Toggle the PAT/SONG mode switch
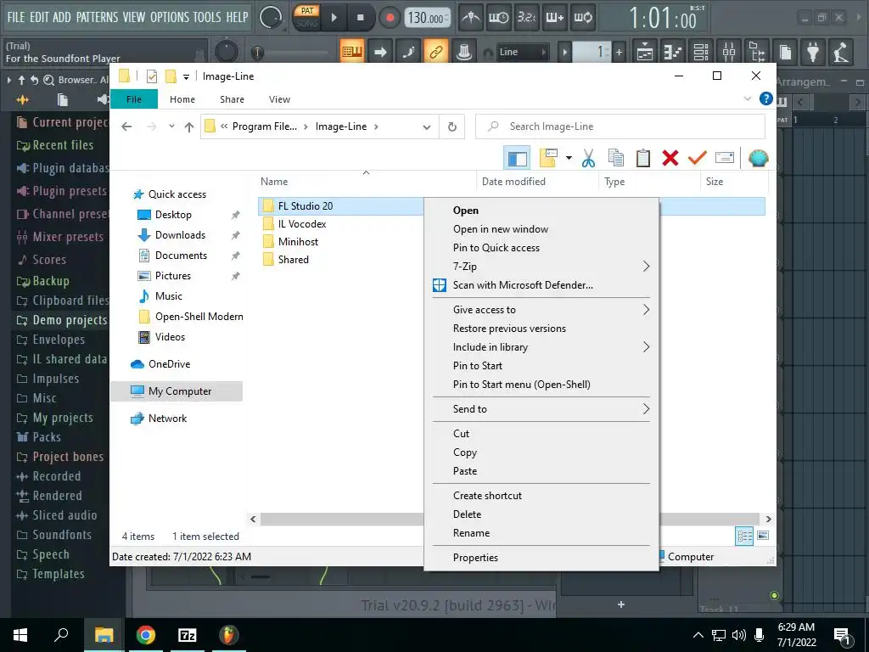This screenshot has height=652, width=869. click(307, 17)
